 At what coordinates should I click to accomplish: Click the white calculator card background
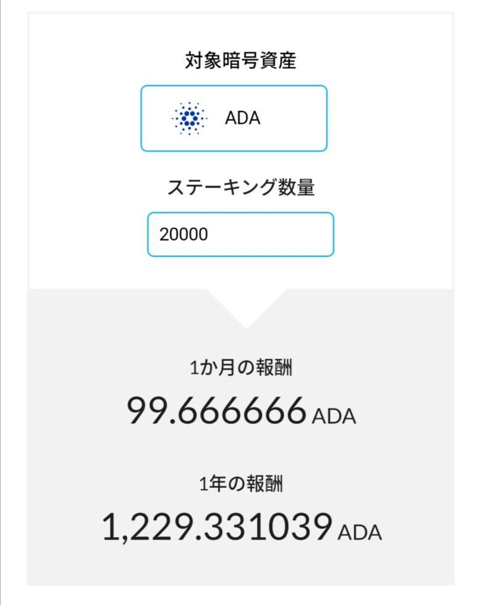[x=386, y=154]
